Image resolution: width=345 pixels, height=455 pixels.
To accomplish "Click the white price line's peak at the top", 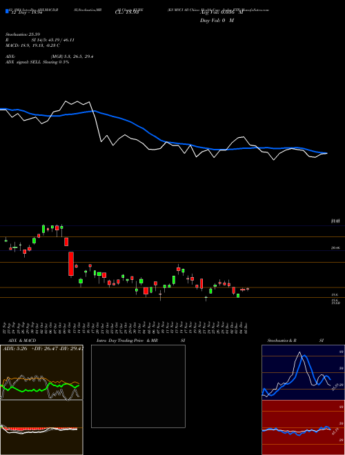I will (66, 101).
